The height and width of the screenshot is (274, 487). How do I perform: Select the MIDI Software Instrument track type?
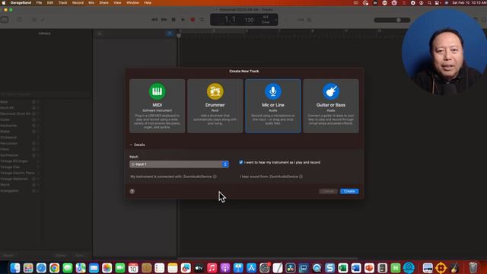(x=158, y=106)
